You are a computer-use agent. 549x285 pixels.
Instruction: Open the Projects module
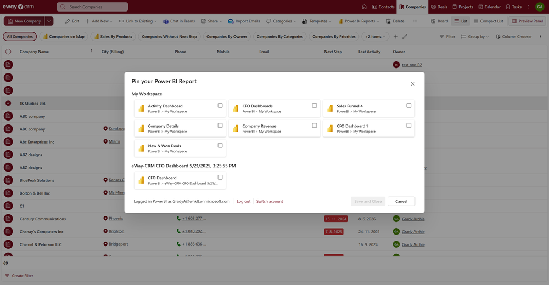coord(462,7)
